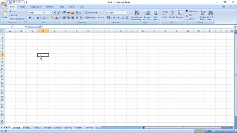Click the Office Button logo
This screenshot has width=237, height=133.
[4, 4]
